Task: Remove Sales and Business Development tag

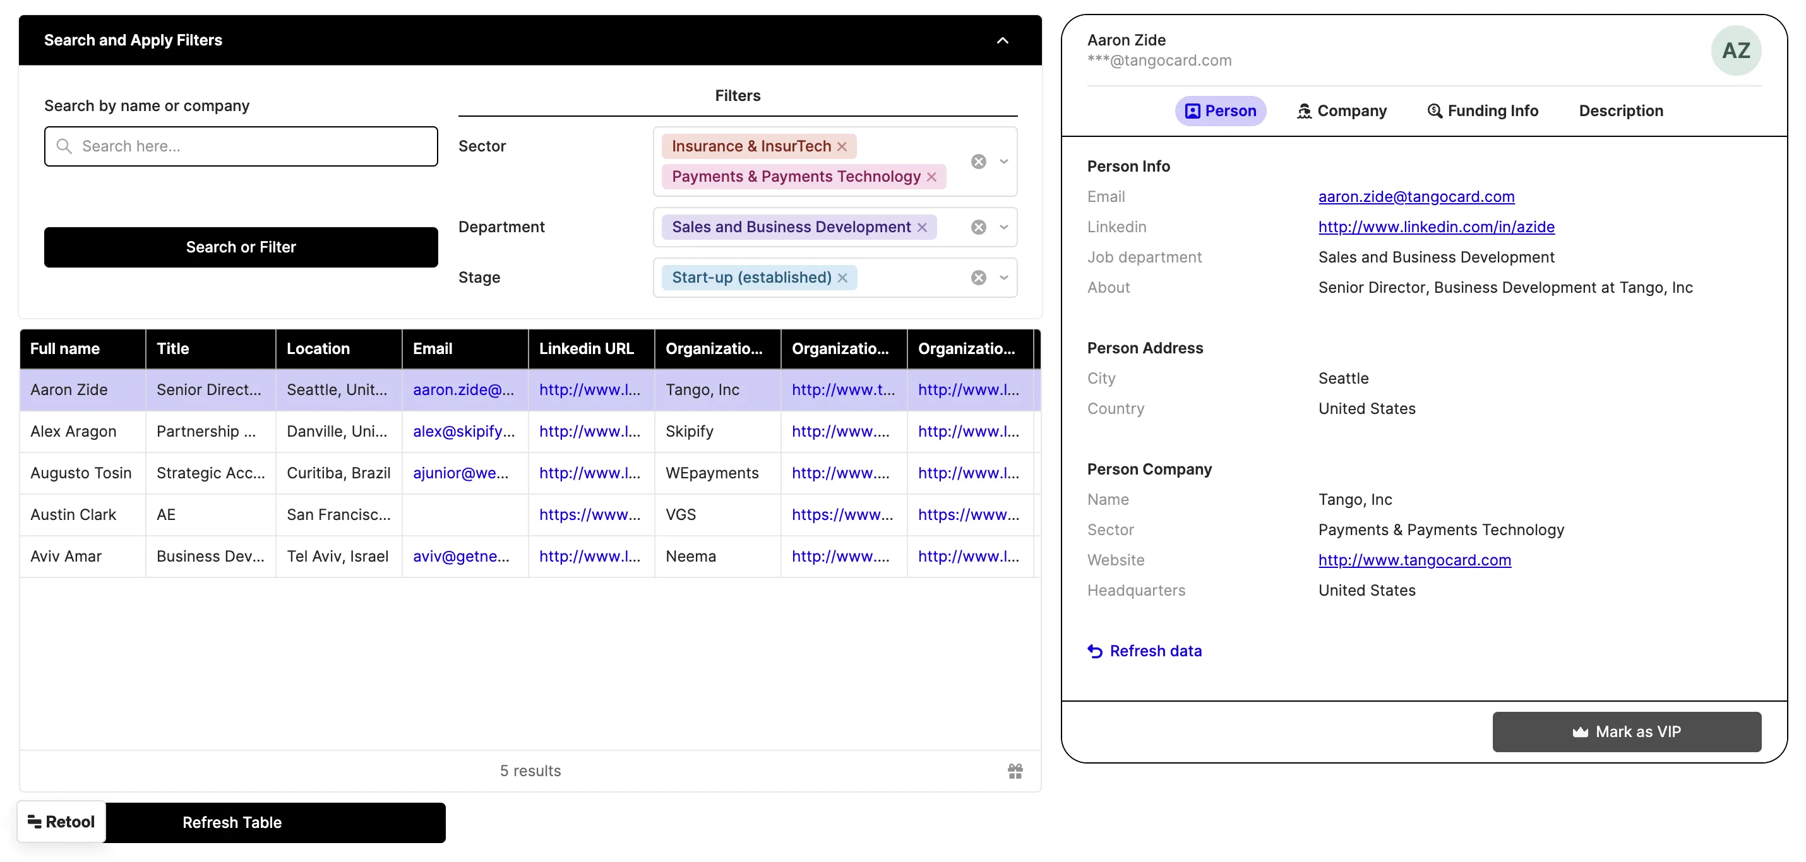Action: [x=922, y=228]
